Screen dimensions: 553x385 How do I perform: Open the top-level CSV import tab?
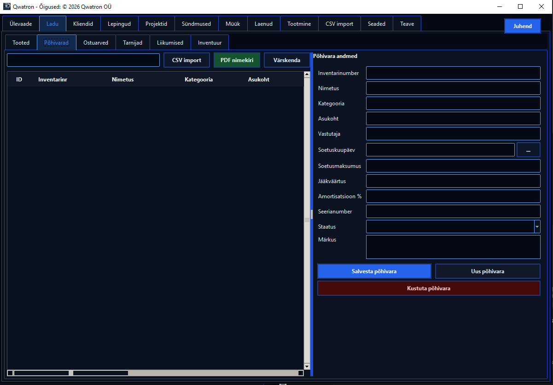tap(339, 24)
